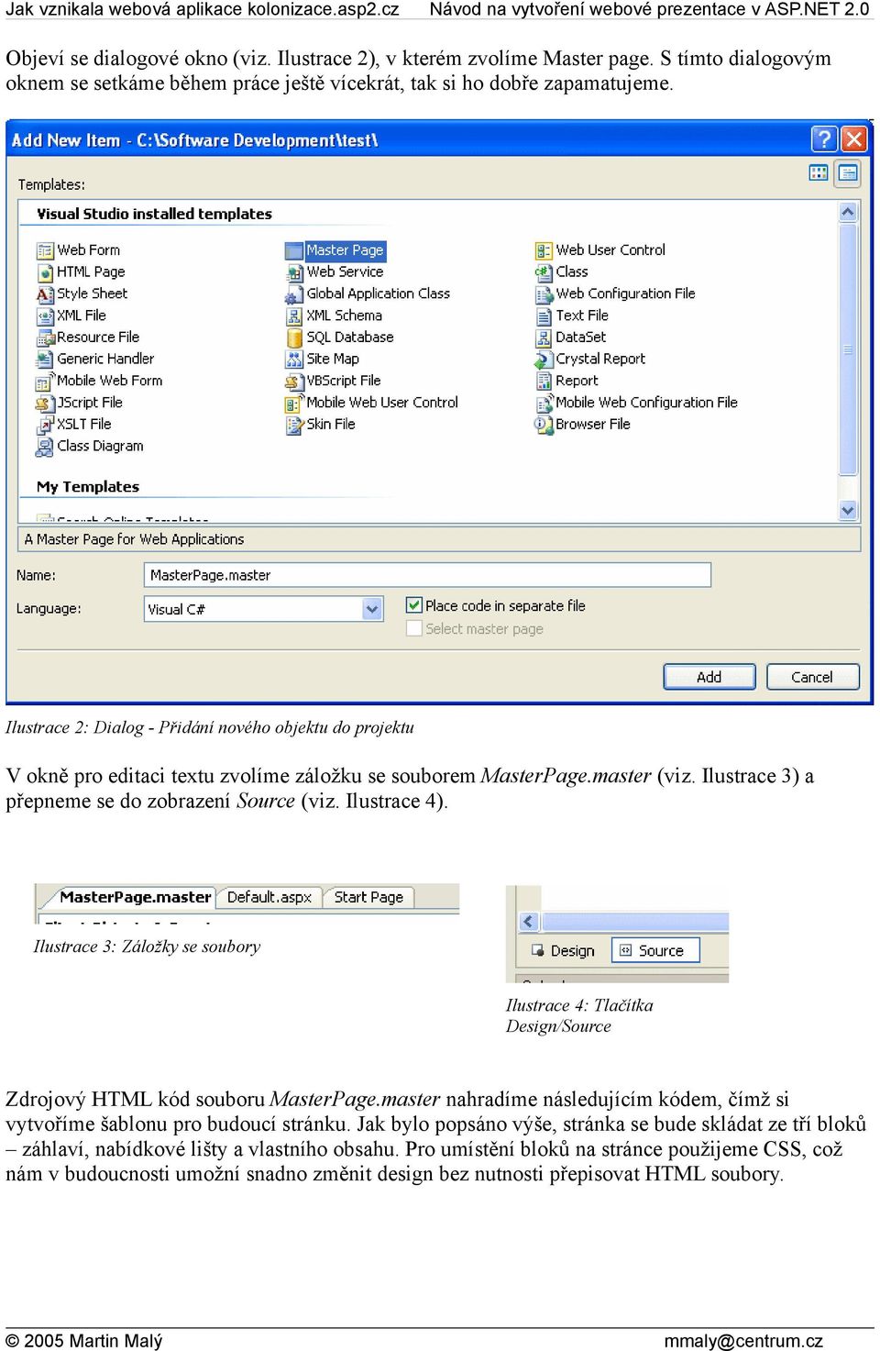Switch to Design view button
This screenshot has height=1351, width=880.
tap(563, 951)
